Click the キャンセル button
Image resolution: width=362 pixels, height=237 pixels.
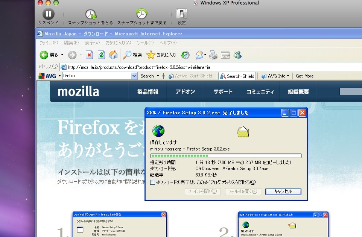click(283, 191)
